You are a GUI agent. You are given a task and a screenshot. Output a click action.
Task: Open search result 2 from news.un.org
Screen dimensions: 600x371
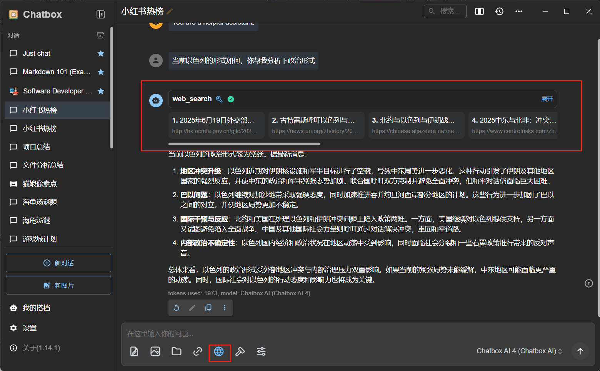tap(317, 125)
